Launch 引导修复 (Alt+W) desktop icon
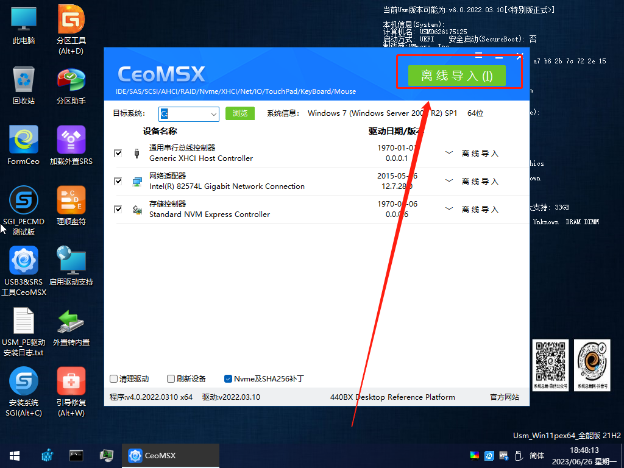 click(71, 392)
